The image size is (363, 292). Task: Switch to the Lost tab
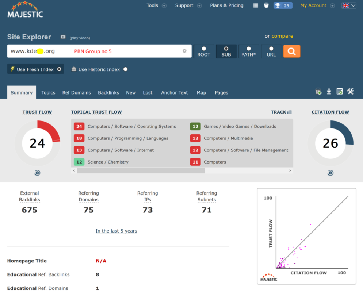tap(148, 93)
